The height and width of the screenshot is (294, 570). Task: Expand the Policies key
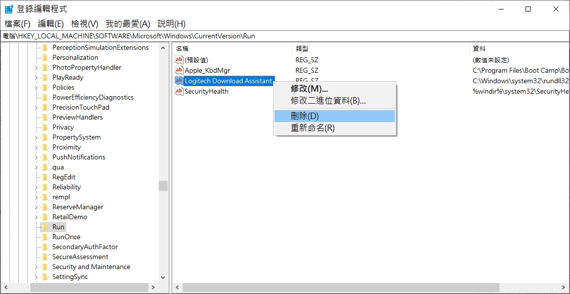pyautogui.click(x=36, y=88)
